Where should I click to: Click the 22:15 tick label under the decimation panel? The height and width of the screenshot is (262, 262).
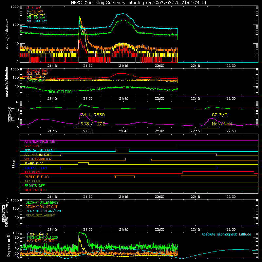click(x=195, y=230)
